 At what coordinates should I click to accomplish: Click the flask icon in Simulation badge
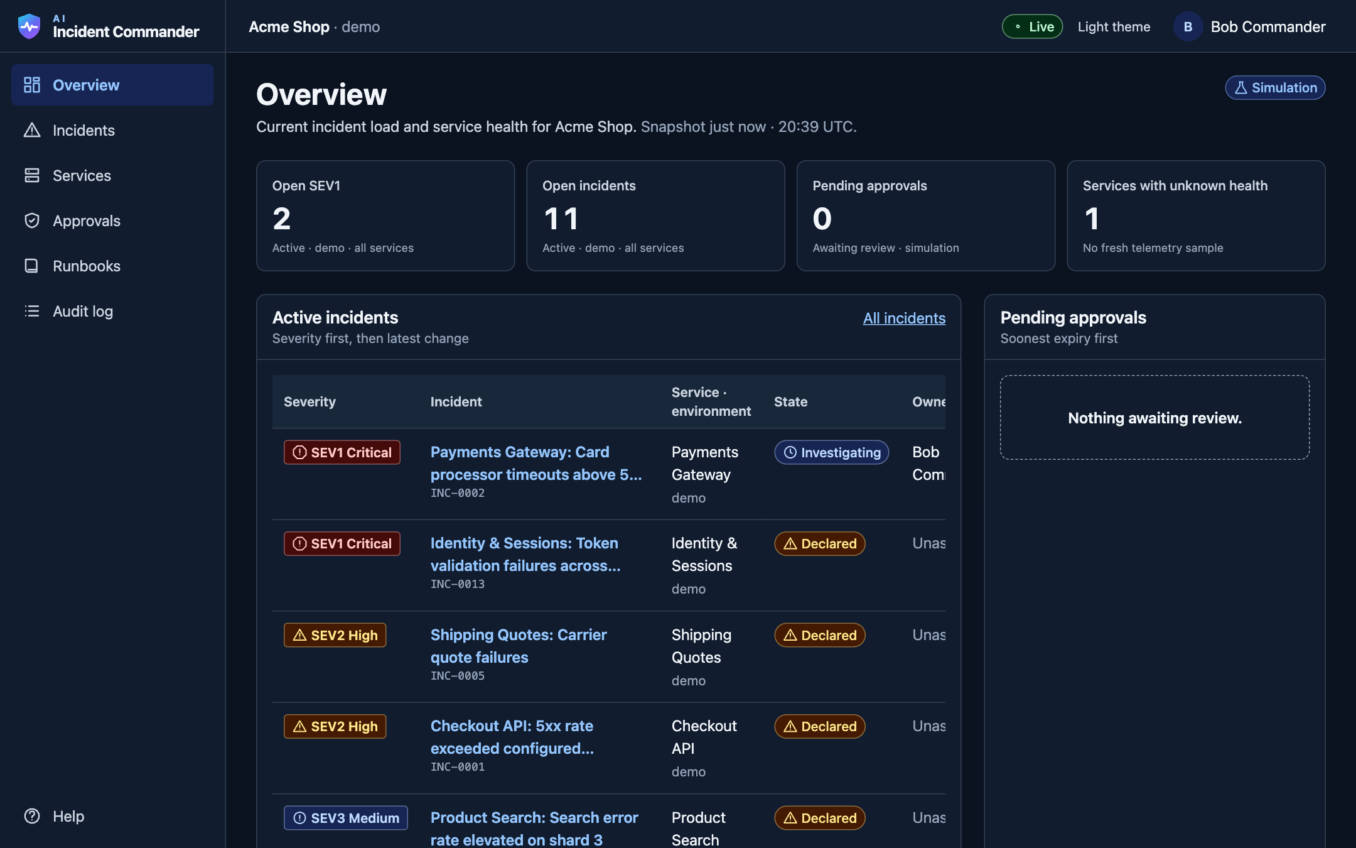[x=1240, y=88]
